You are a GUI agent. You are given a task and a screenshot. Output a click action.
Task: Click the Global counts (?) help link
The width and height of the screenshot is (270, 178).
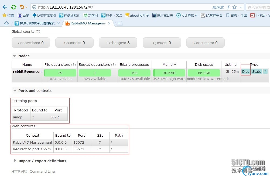pos(38,31)
